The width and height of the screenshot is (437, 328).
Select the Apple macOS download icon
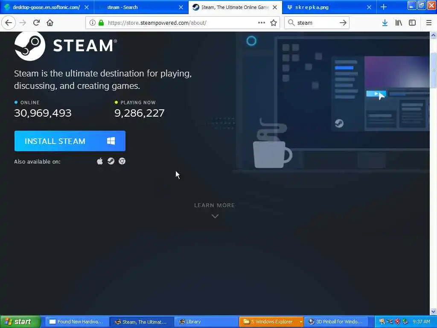tap(100, 161)
